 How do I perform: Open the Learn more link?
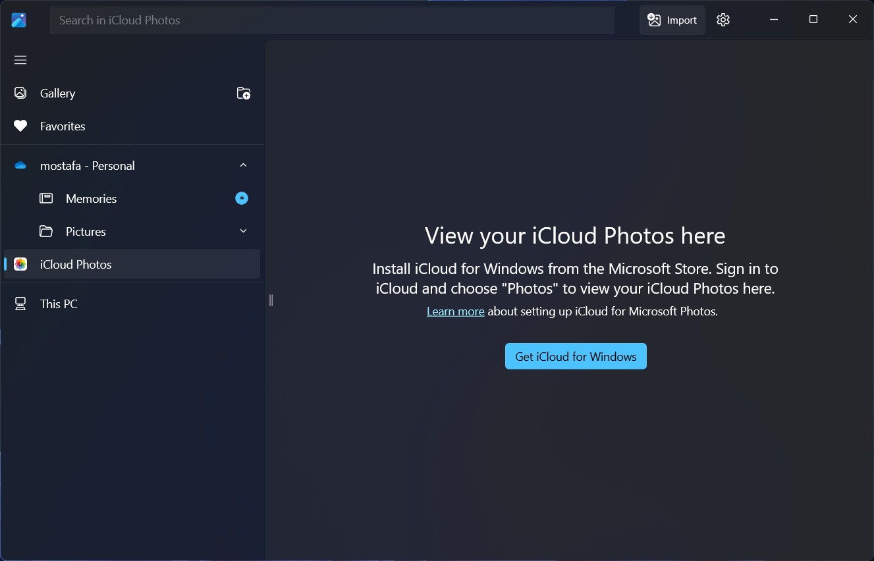coord(455,311)
